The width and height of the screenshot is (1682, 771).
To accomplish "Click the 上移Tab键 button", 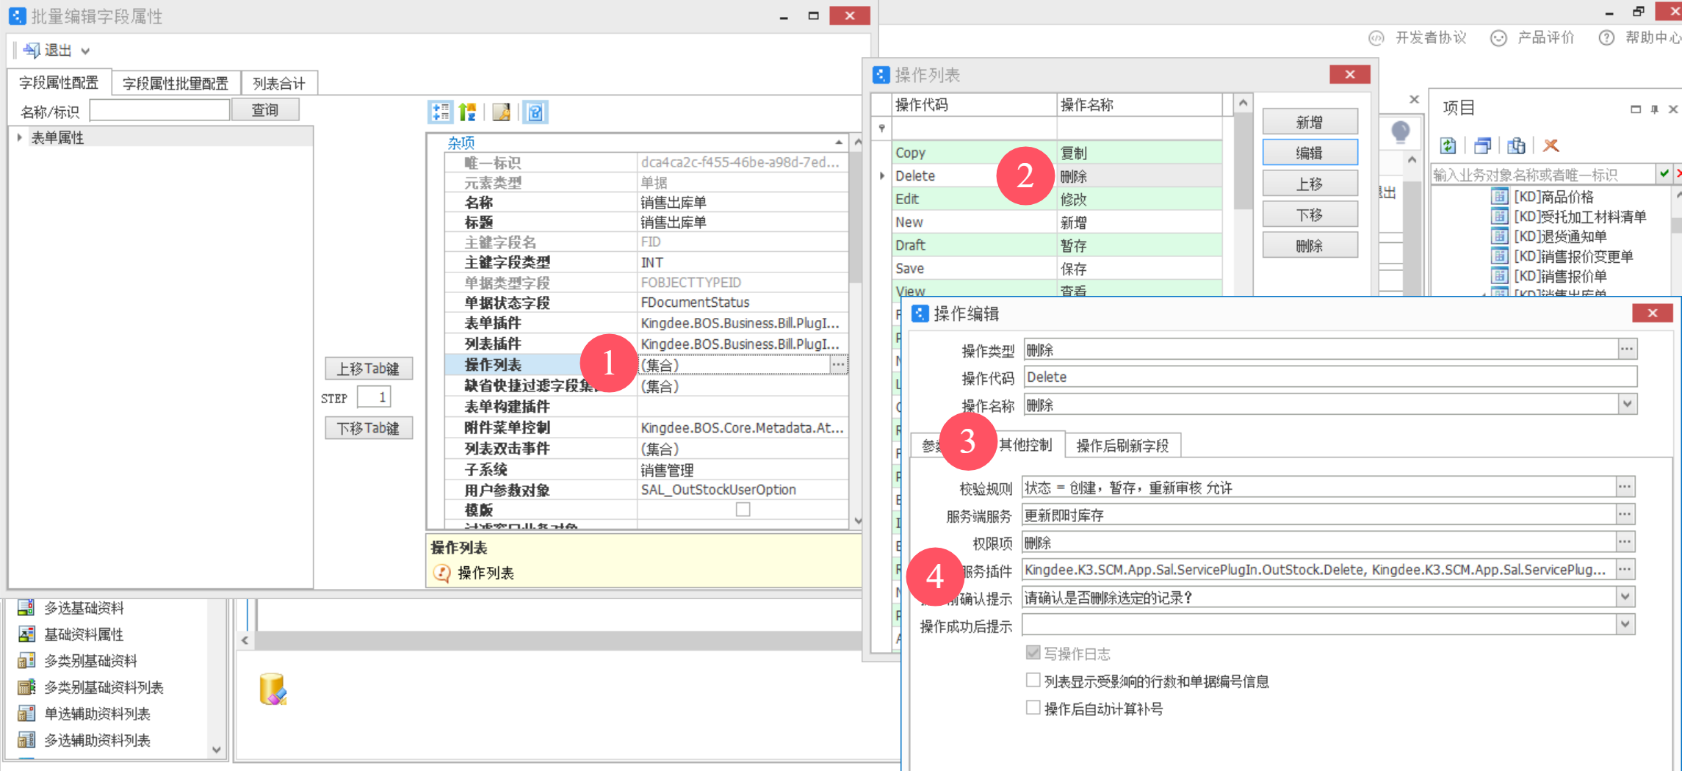I will click(x=369, y=369).
